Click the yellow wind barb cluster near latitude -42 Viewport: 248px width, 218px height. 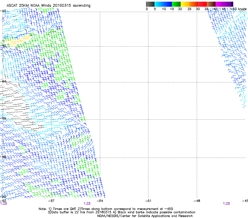17,40
